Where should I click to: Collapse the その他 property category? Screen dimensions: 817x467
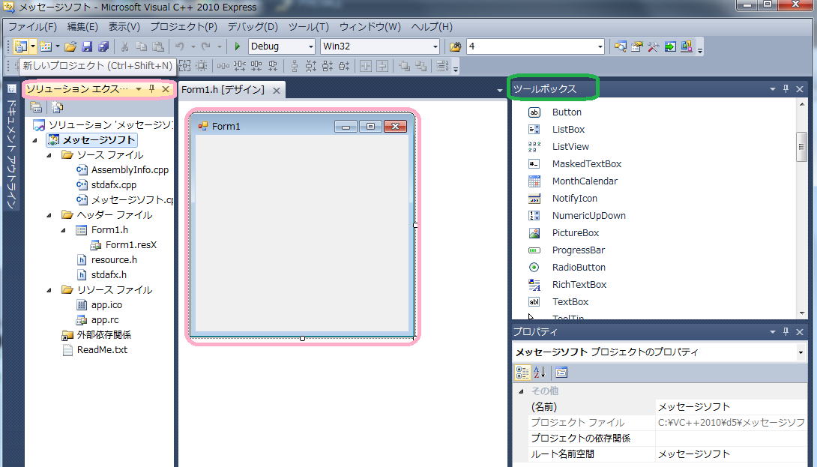pyautogui.click(x=521, y=391)
